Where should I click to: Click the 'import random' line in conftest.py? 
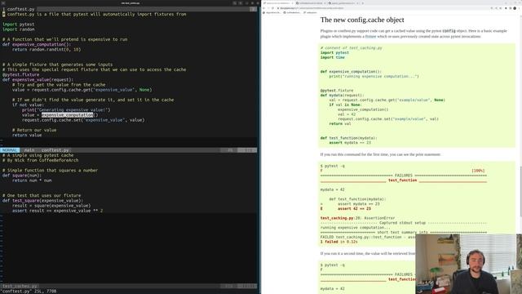click(x=19, y=29)
